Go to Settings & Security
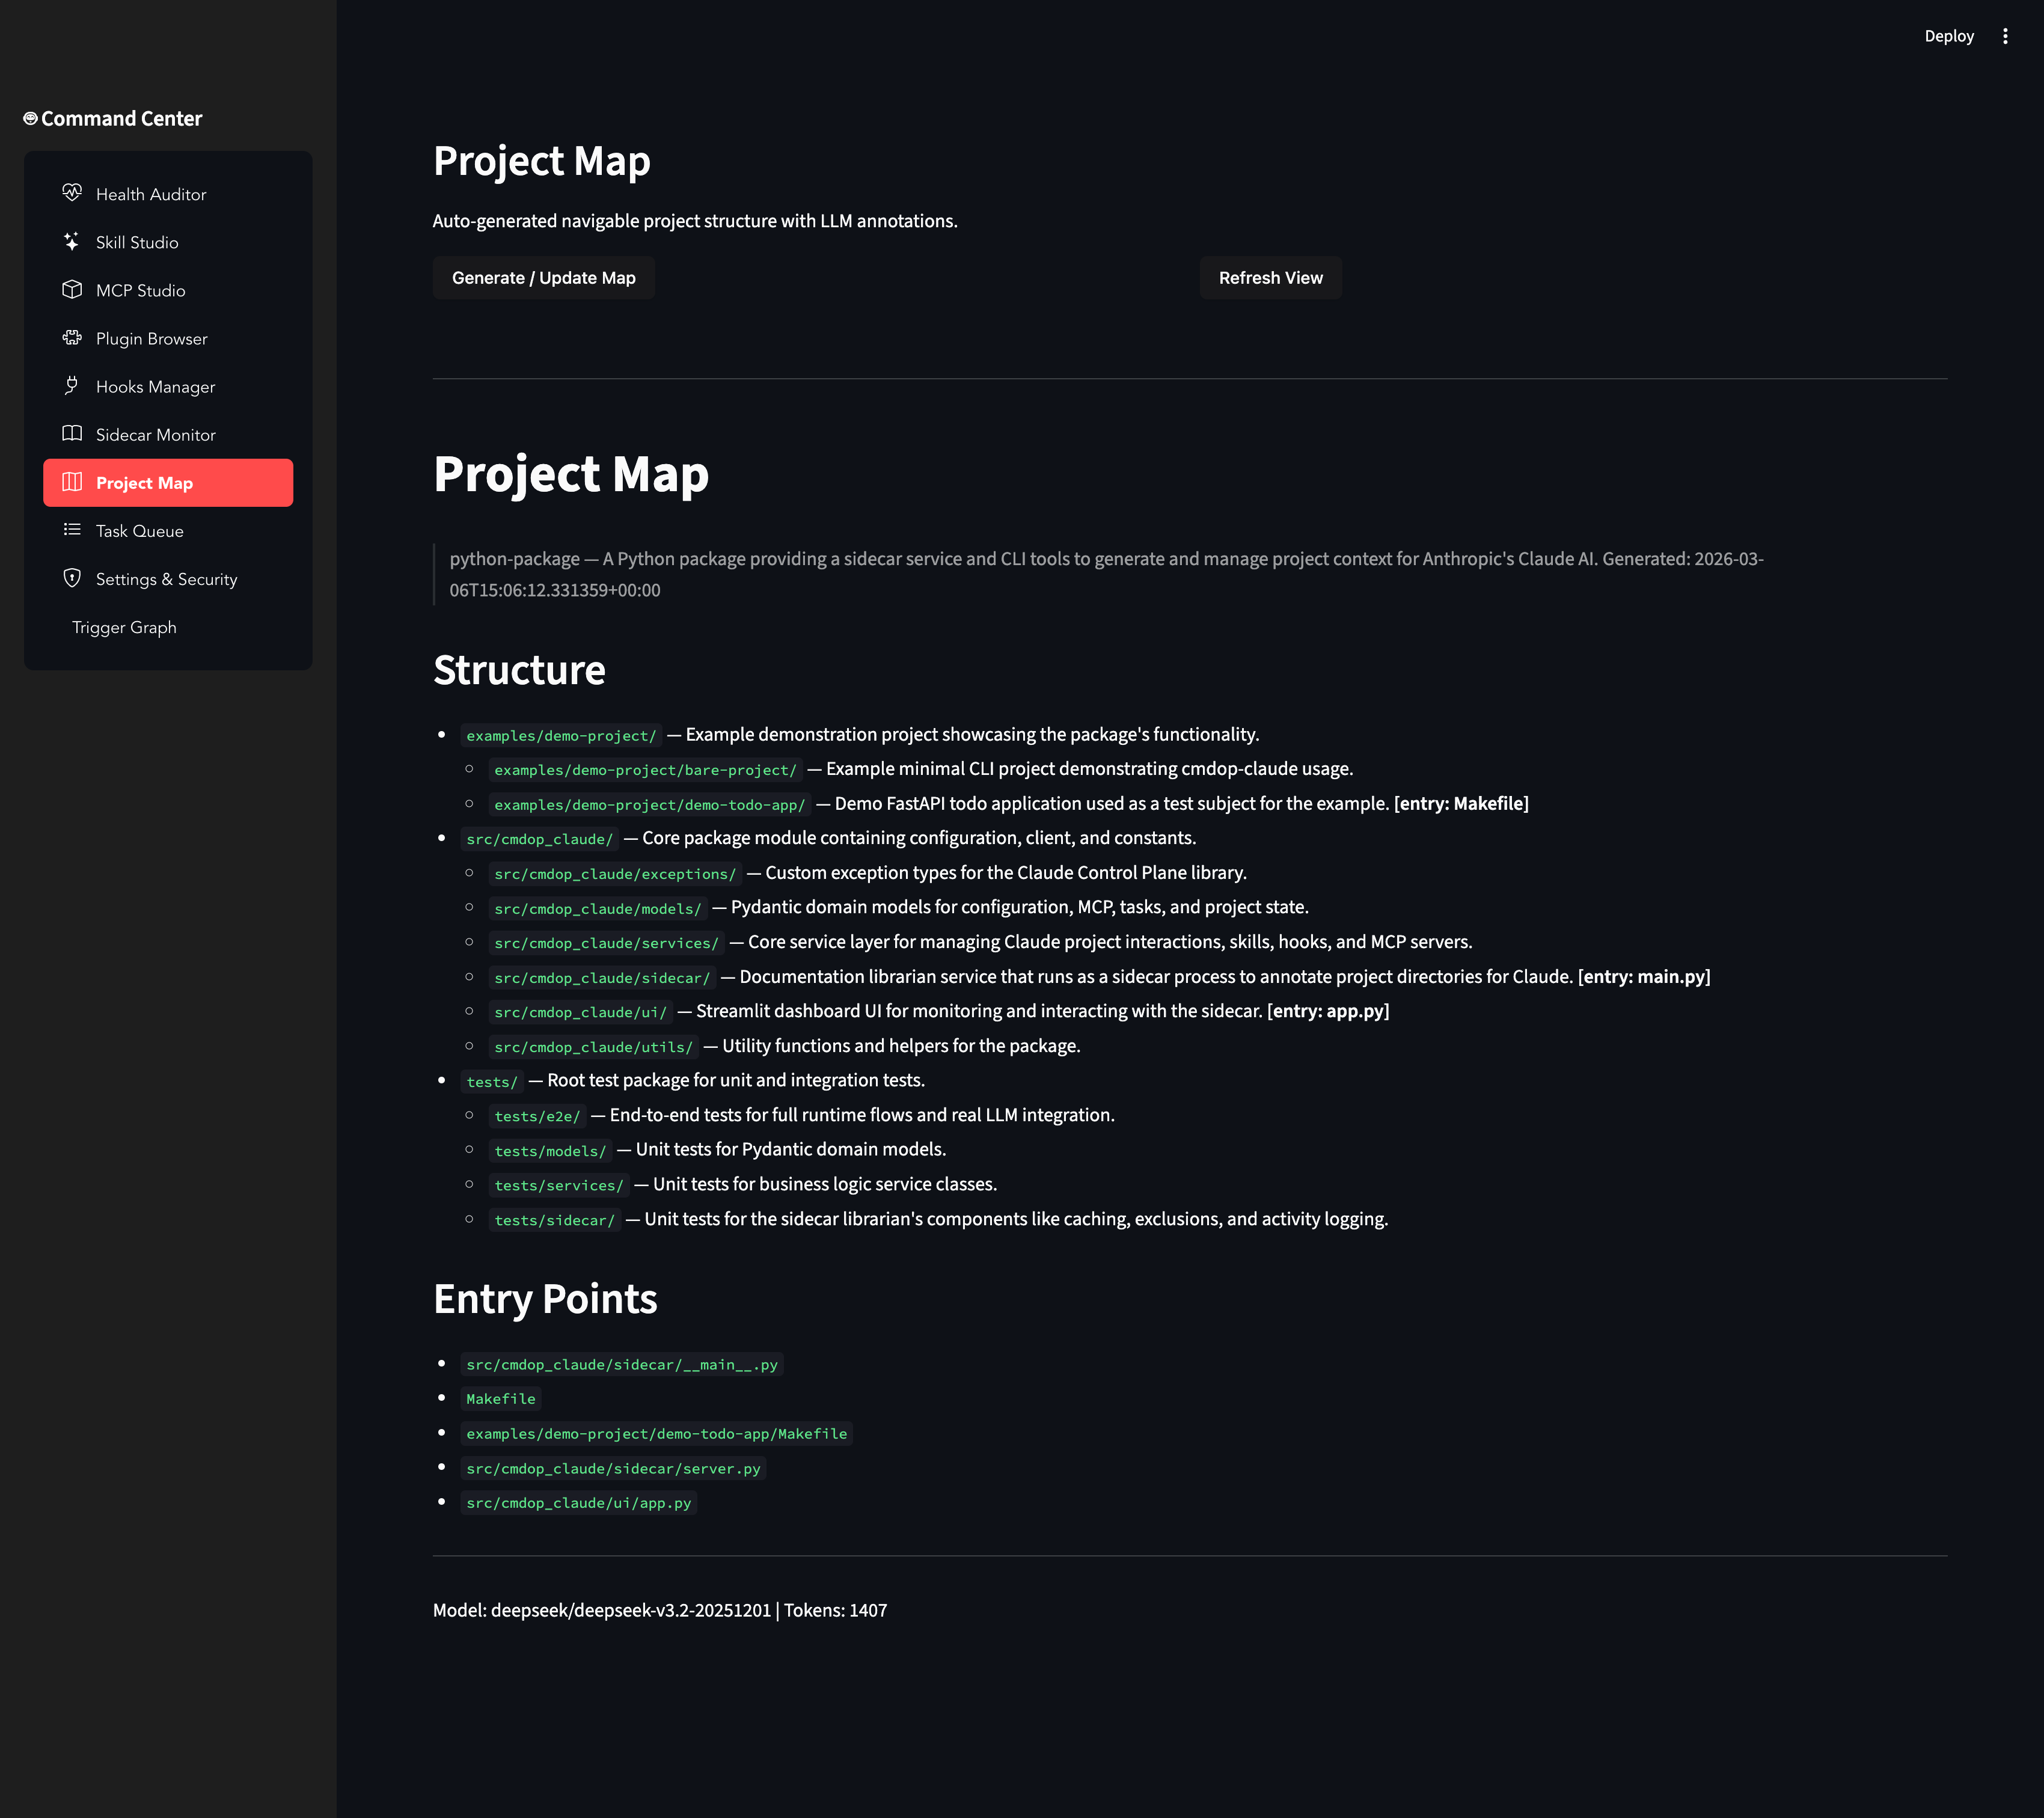Viewport: 2044px width, 1818px height. 168,579
